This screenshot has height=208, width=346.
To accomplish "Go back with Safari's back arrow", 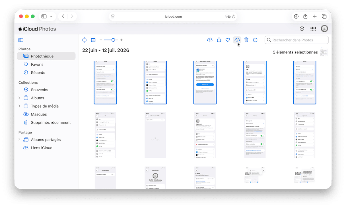I will point(63,17).
